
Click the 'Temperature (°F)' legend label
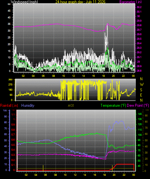(113, 105)
